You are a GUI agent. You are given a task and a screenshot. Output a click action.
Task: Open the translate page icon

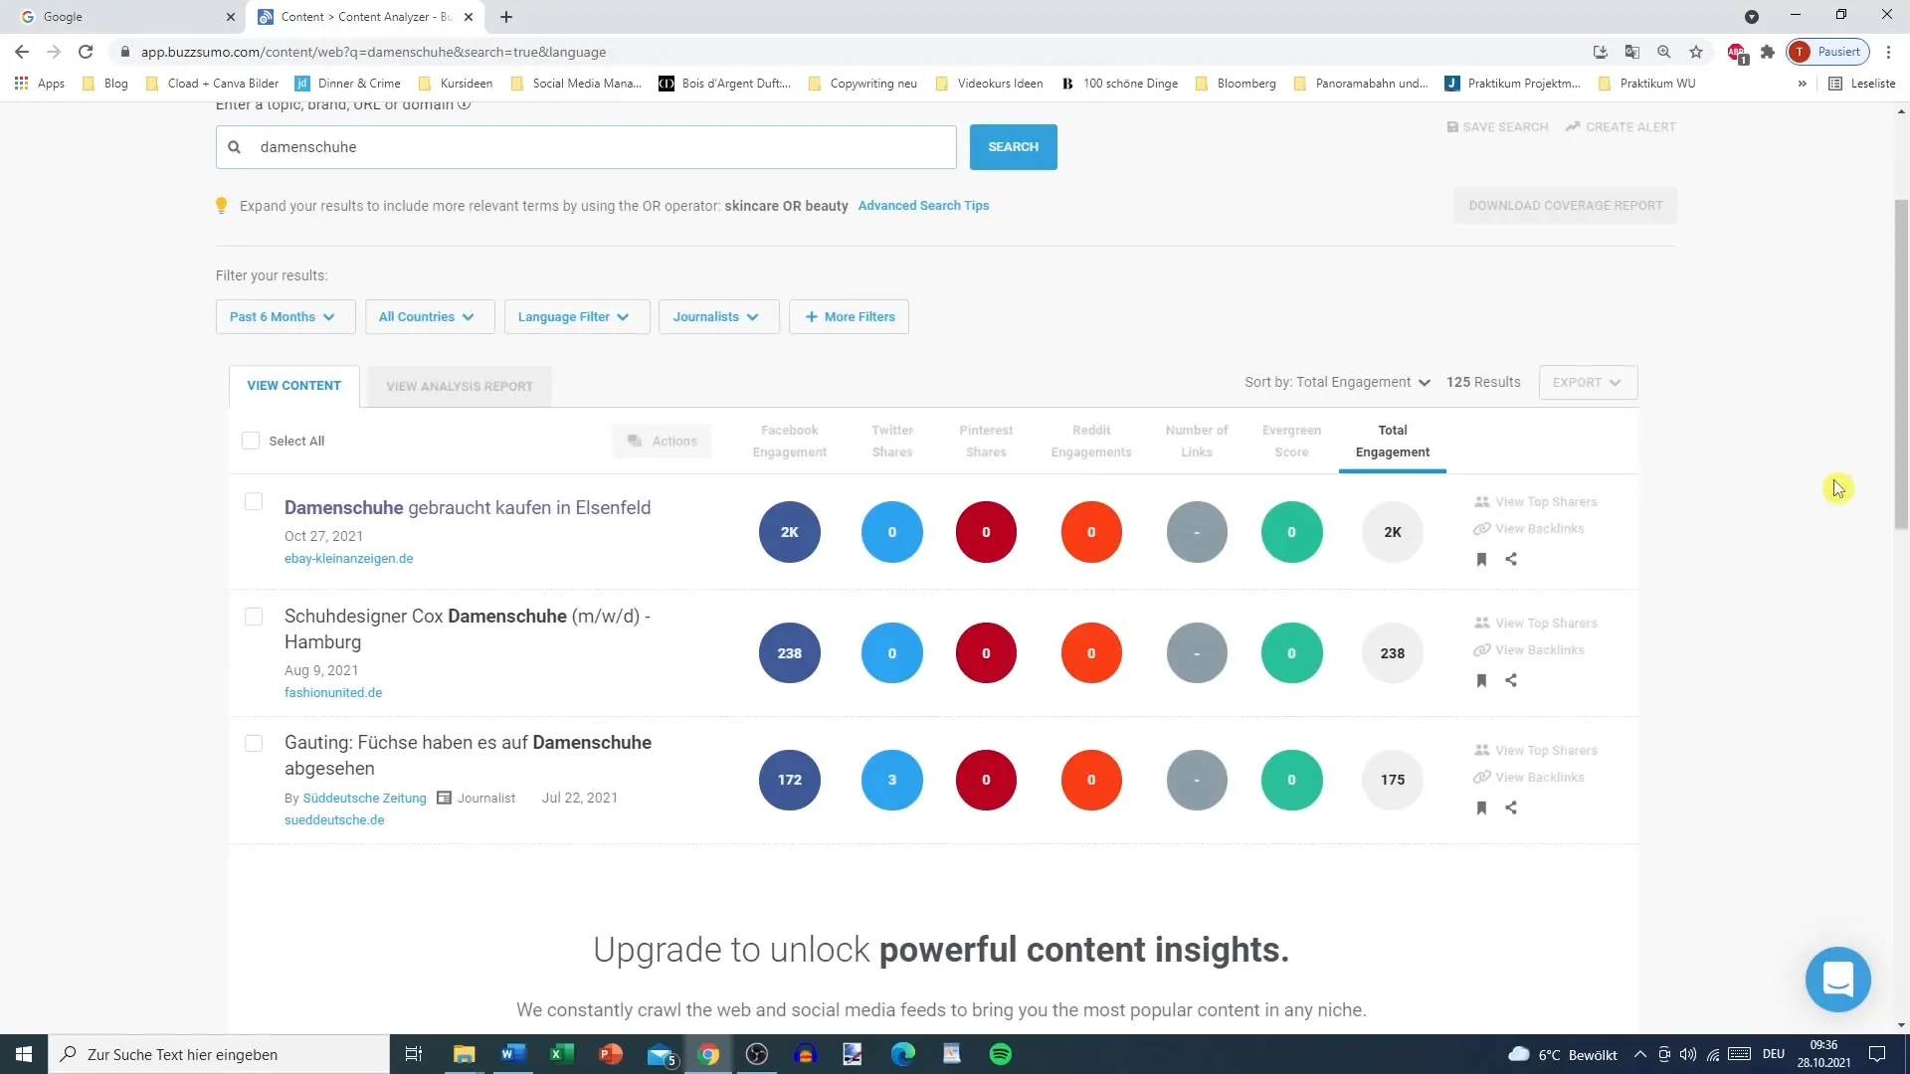(1632, 52)
